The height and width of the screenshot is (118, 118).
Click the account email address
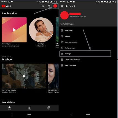[78, 16]
